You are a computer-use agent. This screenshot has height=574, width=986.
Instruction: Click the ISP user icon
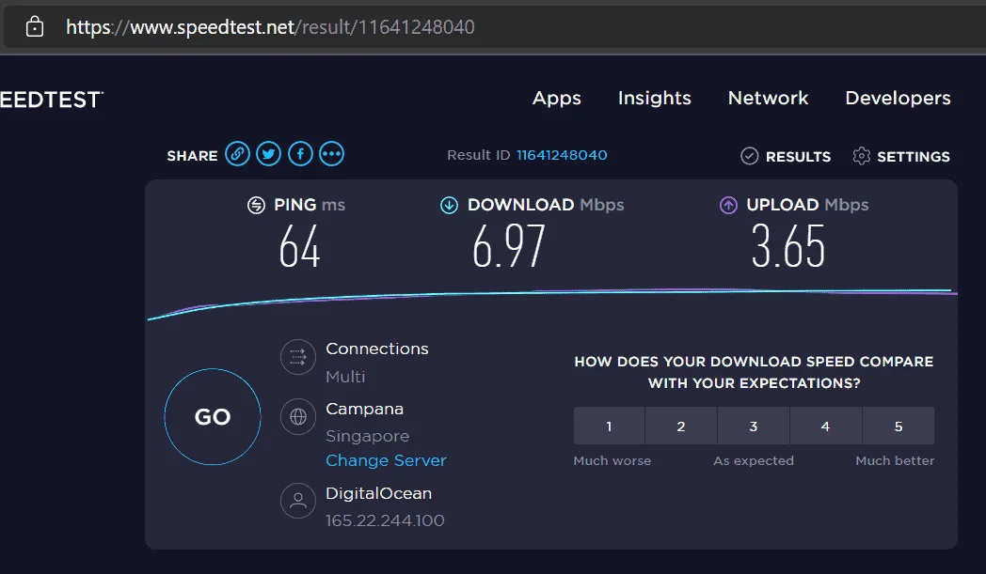(x=298, y=501)
